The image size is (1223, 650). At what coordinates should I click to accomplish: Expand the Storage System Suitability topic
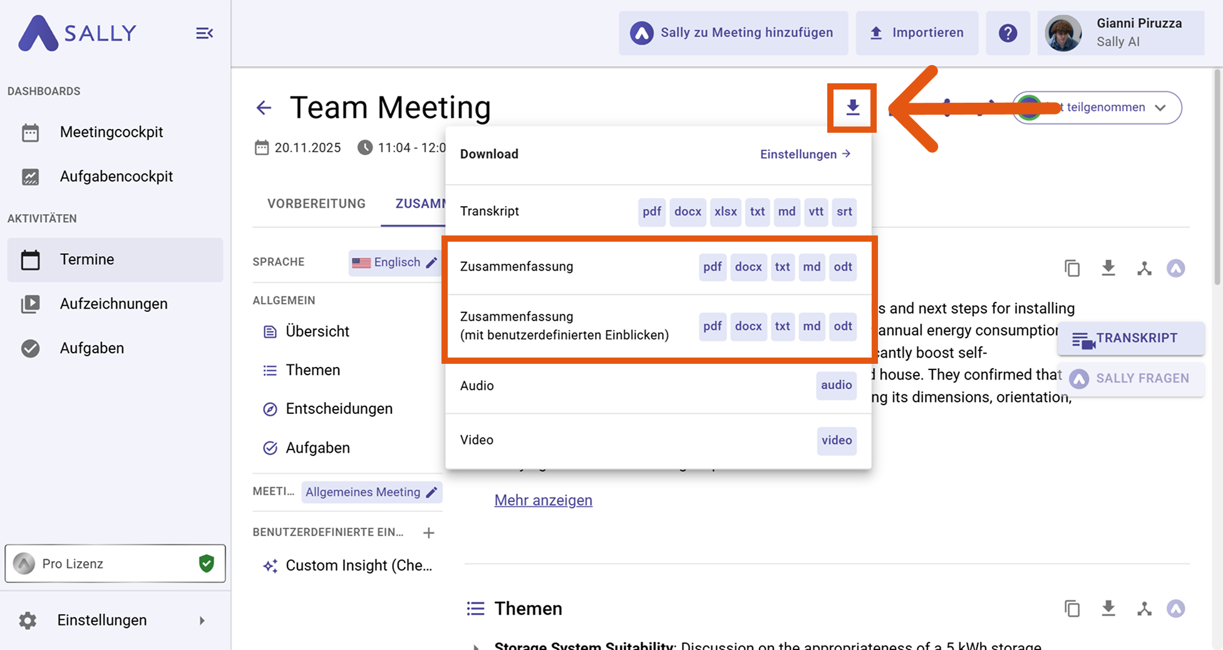click(476, 646)
